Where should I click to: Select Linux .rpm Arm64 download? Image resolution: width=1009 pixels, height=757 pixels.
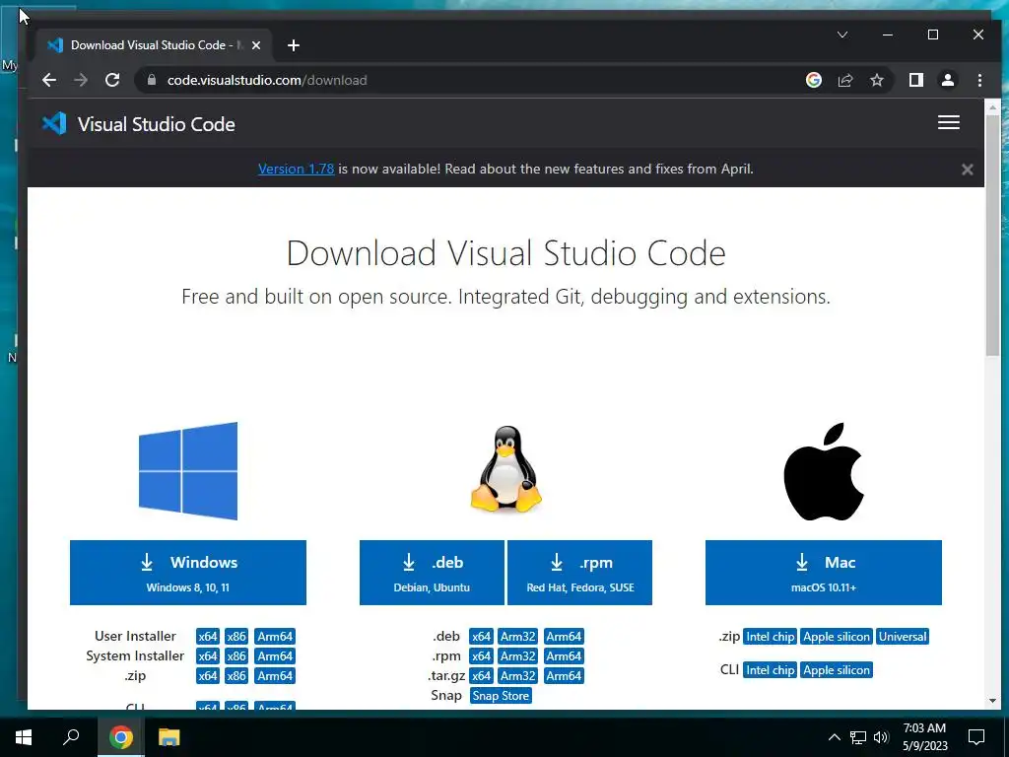564,655
